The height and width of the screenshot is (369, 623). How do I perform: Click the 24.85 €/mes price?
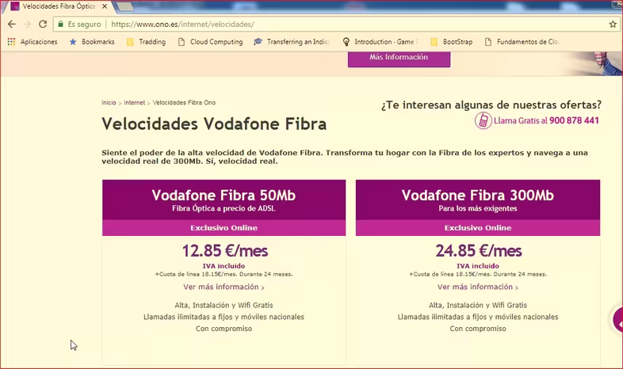pyautogui.click(x=479, y=251)
